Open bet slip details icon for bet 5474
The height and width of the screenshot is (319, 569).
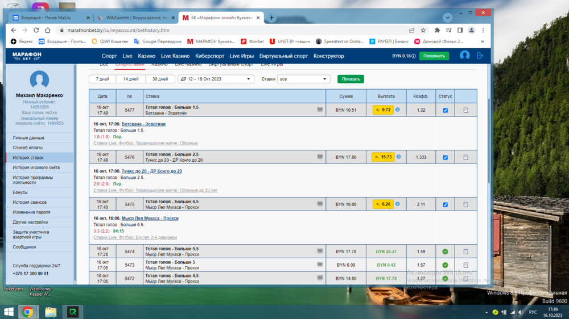[x=466, y=251]
